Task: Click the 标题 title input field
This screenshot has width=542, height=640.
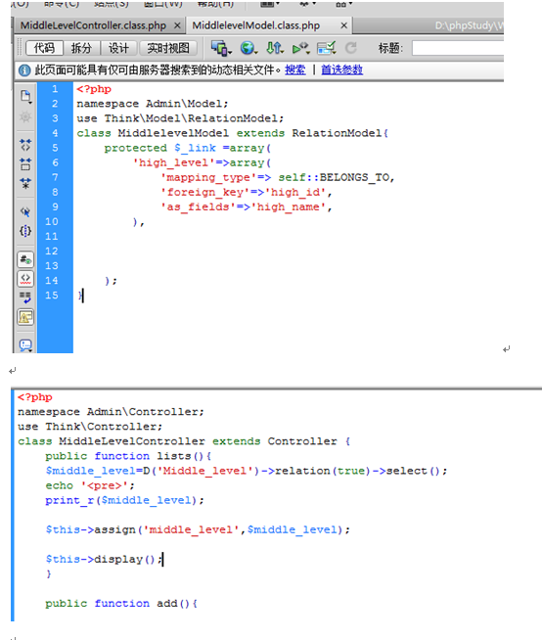Action: click(x=458, y=48)
